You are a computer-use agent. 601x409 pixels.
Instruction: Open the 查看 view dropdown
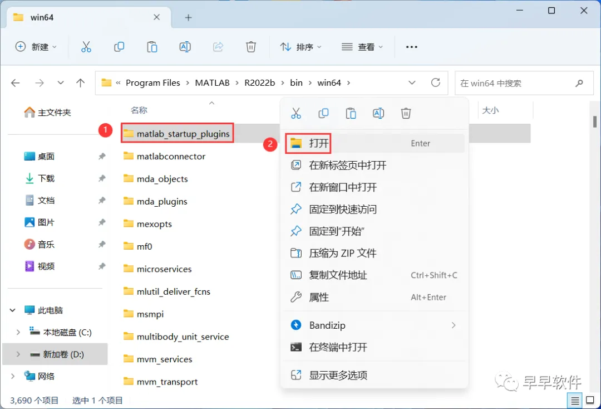pos(362,47)
